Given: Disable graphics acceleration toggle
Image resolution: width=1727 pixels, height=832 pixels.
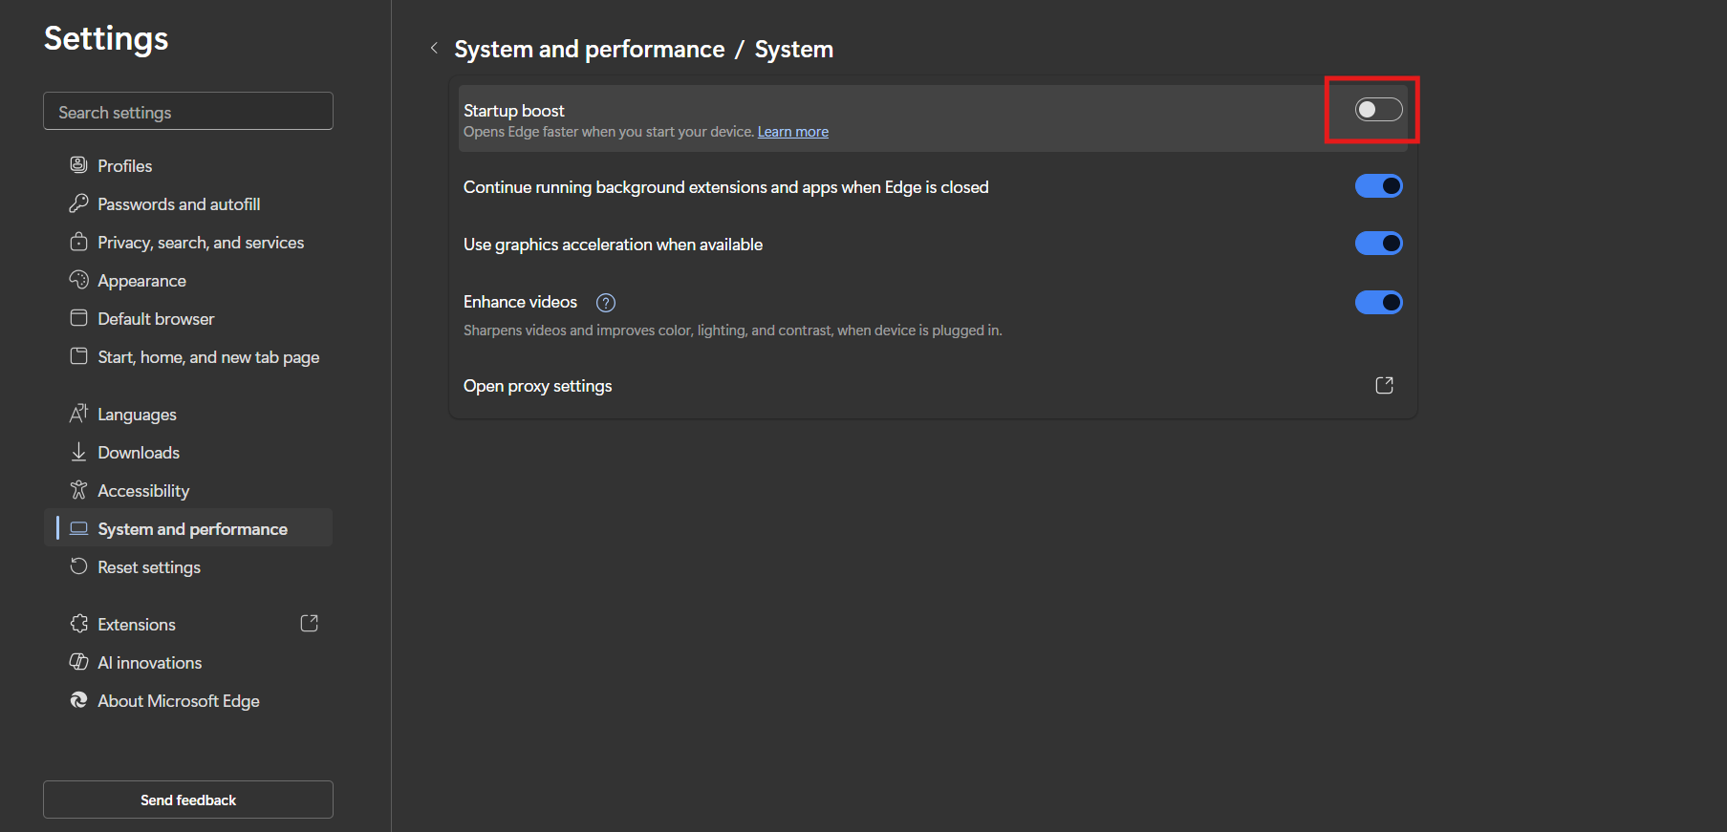Looking at the screenshot, I should [x=1378, y=244].
